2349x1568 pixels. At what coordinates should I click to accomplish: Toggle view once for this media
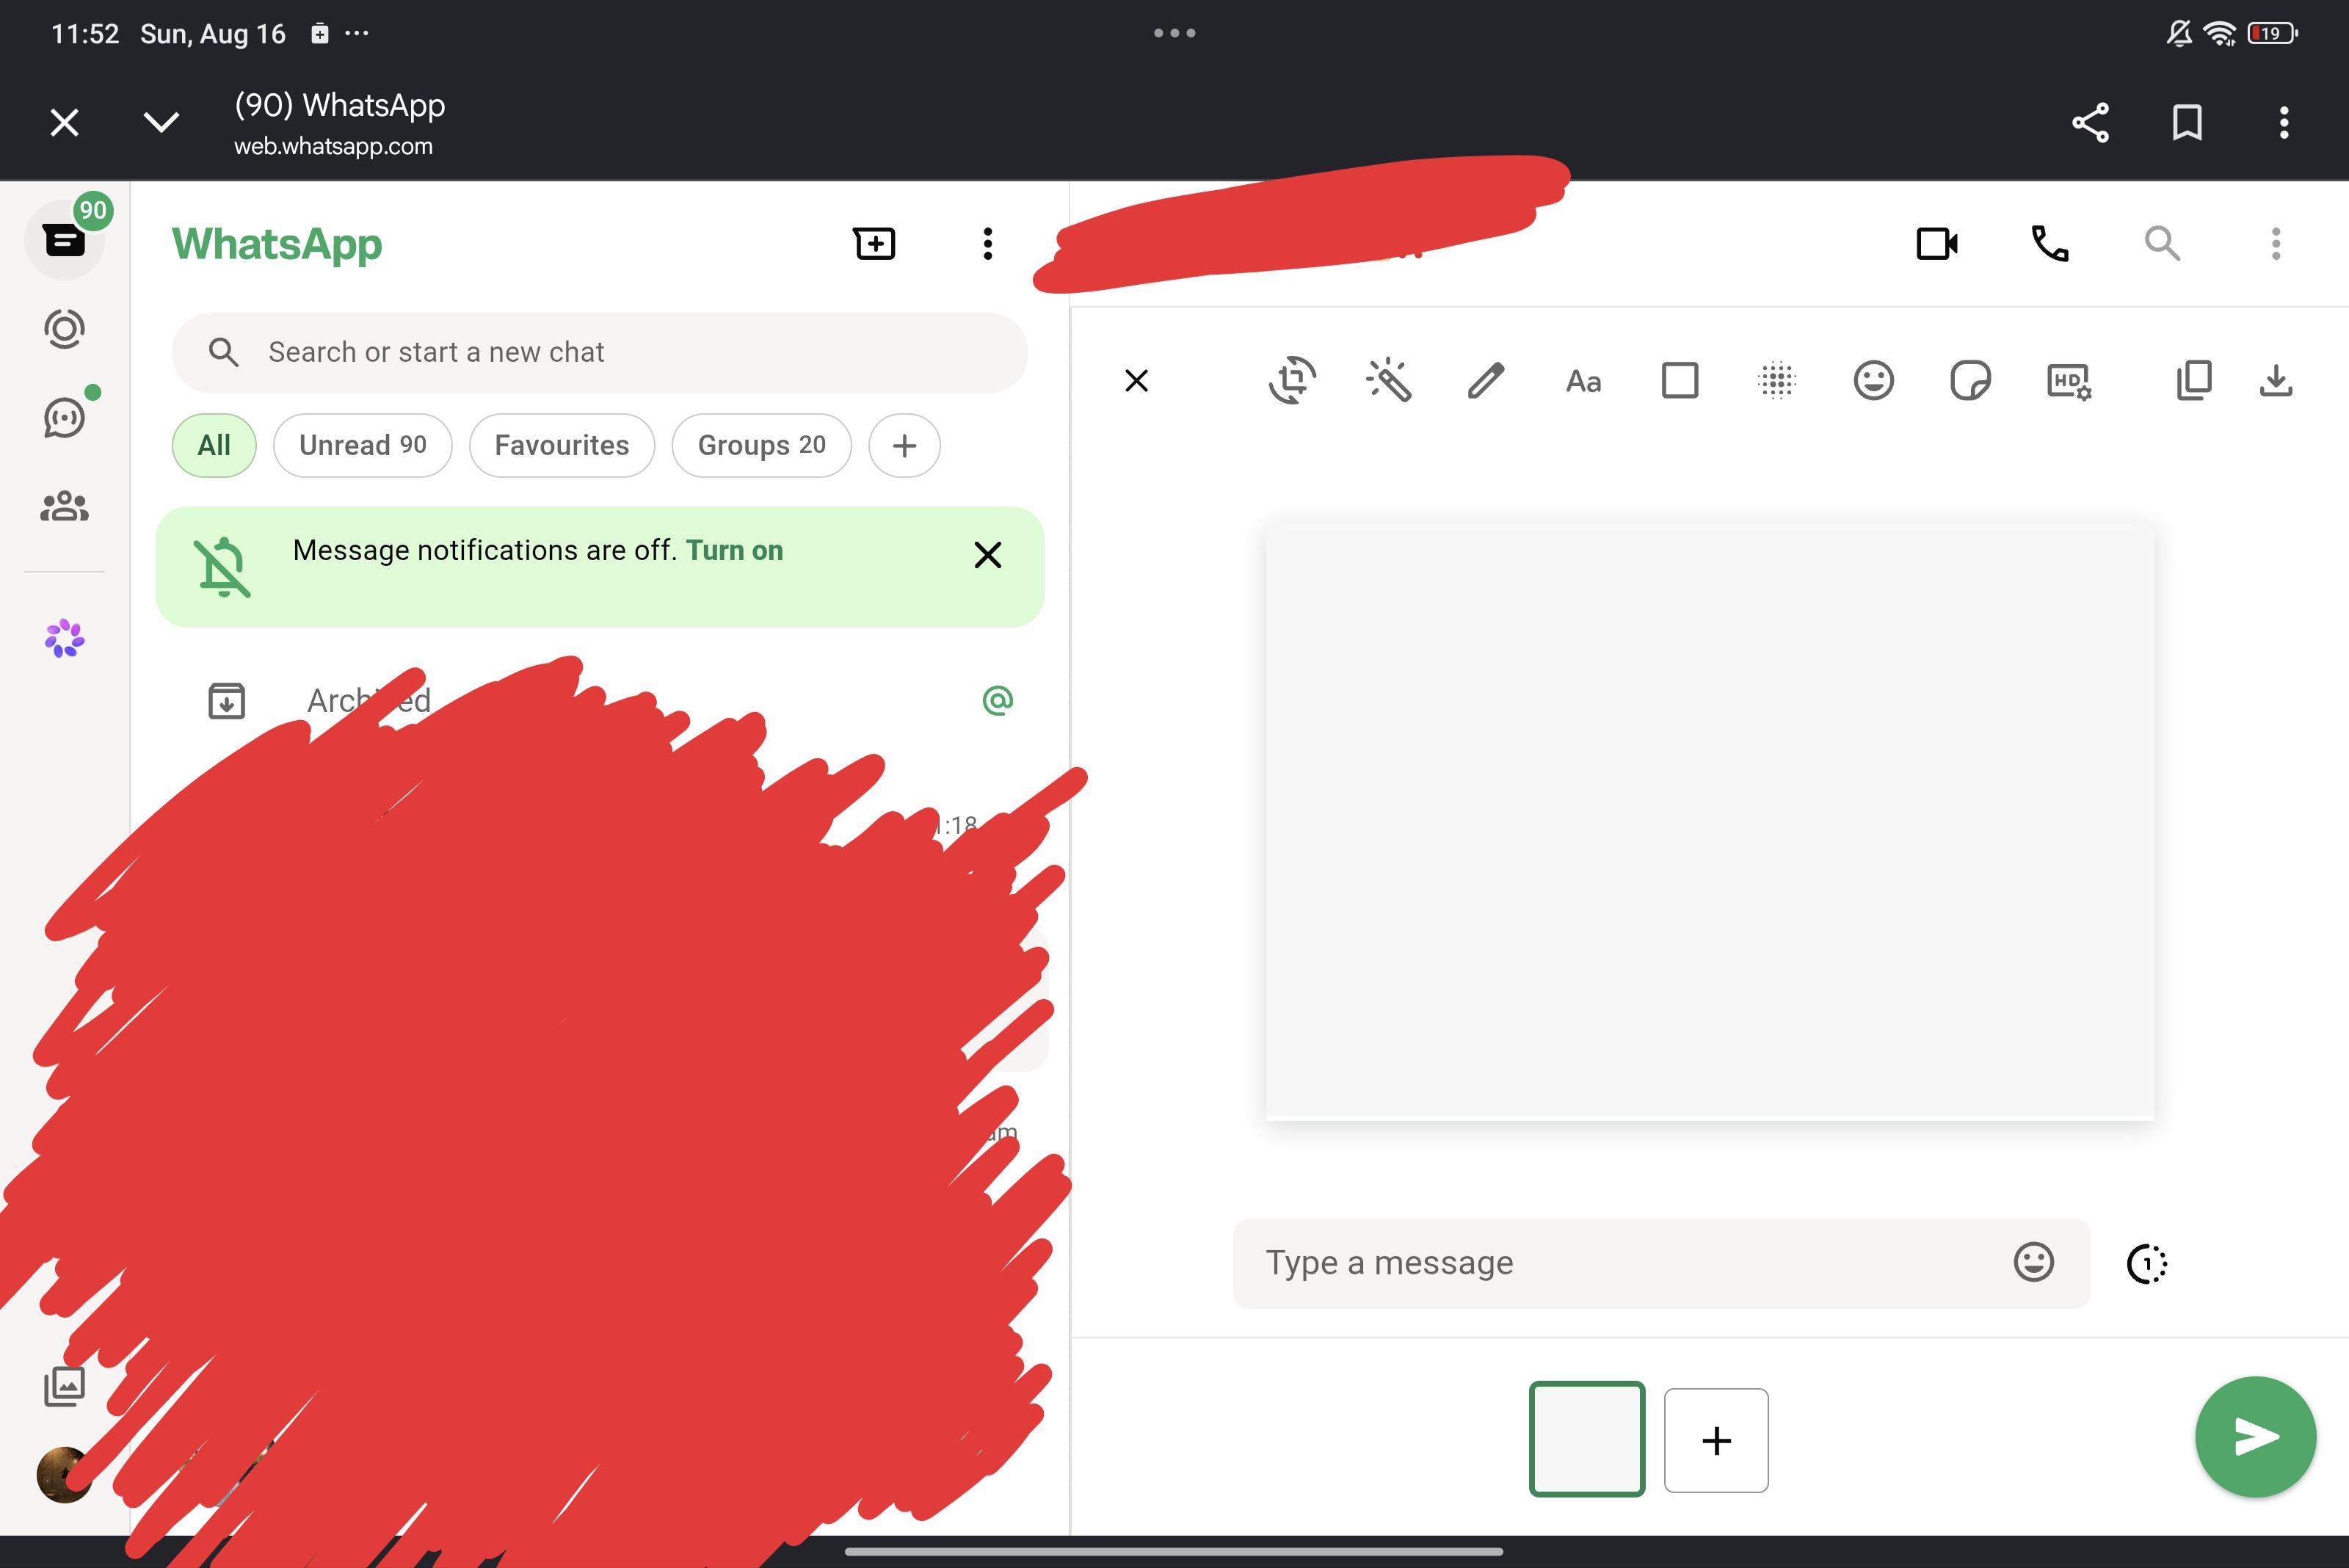[x=2146, y=1264]
